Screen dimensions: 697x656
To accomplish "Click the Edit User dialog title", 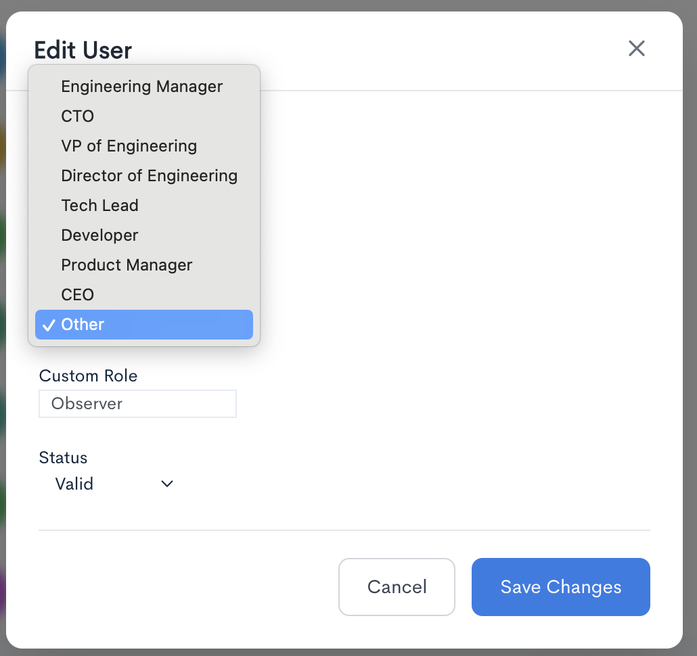I will pyautogui.click(x=83, y=50).
